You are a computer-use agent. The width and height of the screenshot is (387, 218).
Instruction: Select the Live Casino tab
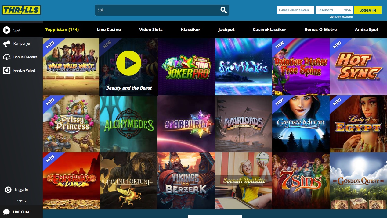click(109, 30)
